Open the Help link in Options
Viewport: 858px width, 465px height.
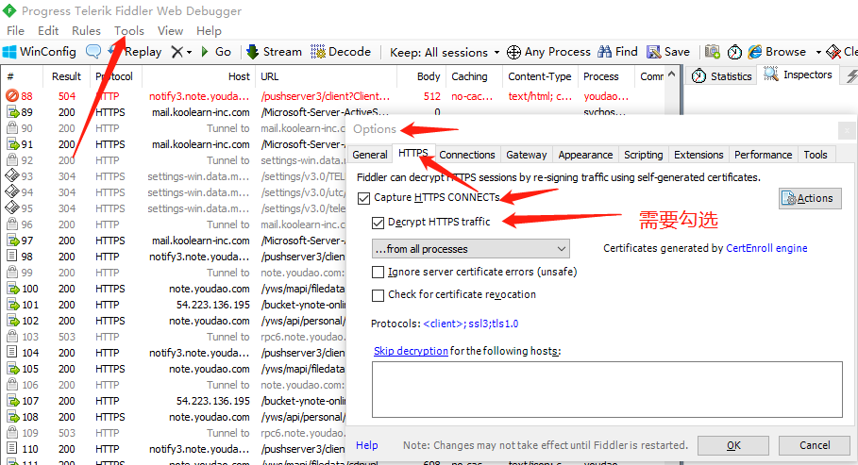(x=366, y=445)
